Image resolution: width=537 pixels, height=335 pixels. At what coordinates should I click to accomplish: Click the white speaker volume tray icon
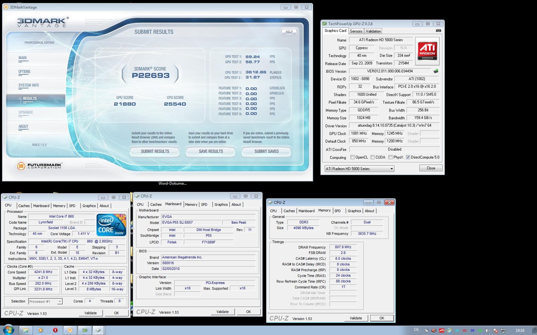487,331
